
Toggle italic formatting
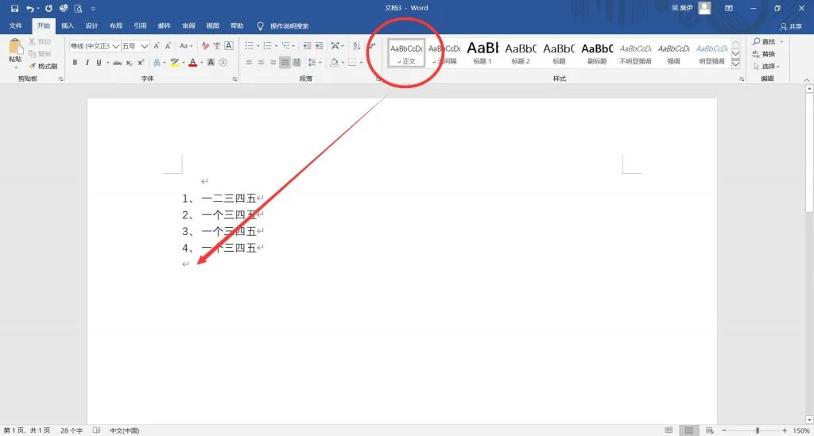click(87, 62)
